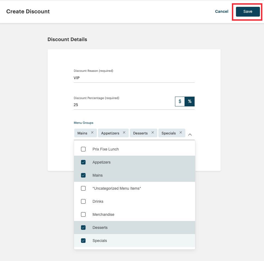
Task: Remove the Specials tag via its X icon
Action: tap(180, 133)
